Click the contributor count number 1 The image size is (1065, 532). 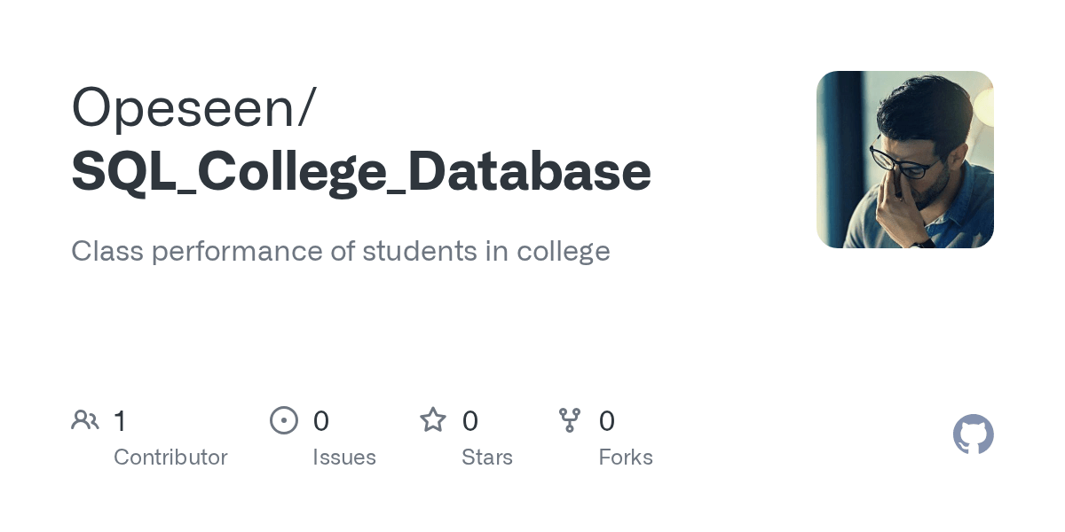(120, 420)
